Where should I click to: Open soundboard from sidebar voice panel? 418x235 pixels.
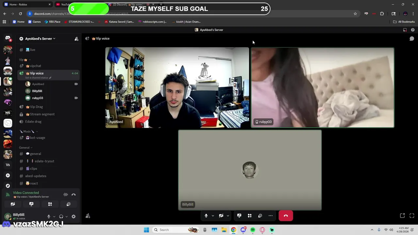(69, 204)
